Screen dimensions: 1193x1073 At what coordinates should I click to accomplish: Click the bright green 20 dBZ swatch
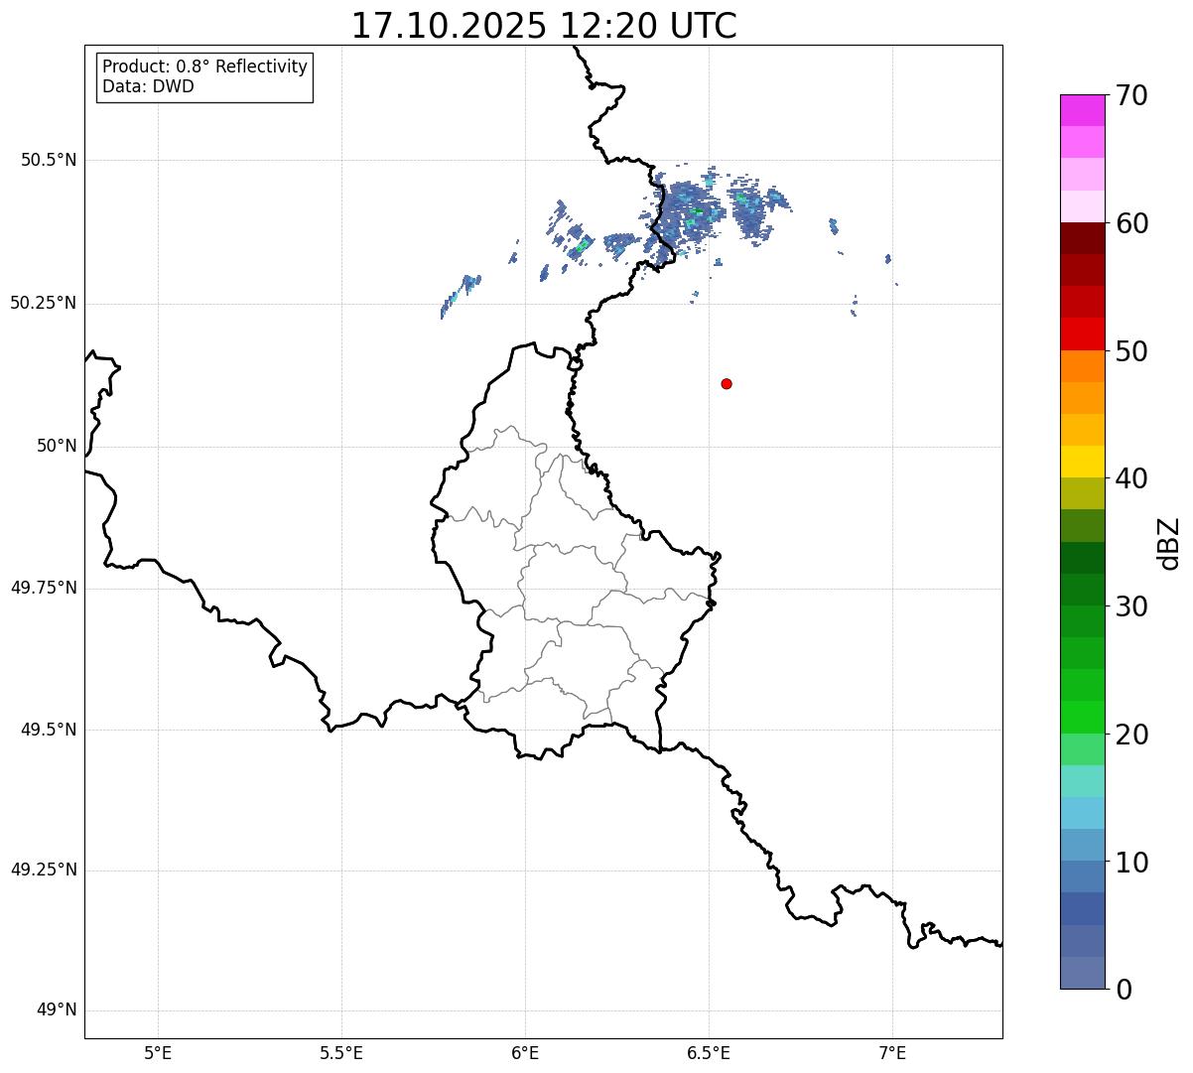click(1082, 718)
